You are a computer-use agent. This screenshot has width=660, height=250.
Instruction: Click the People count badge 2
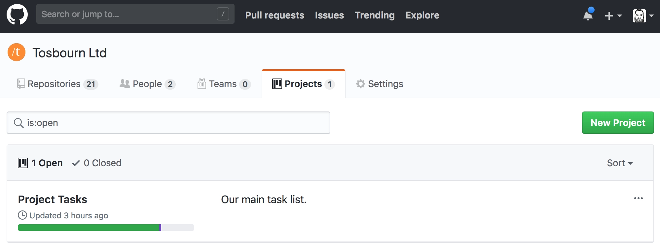(170, 84)
